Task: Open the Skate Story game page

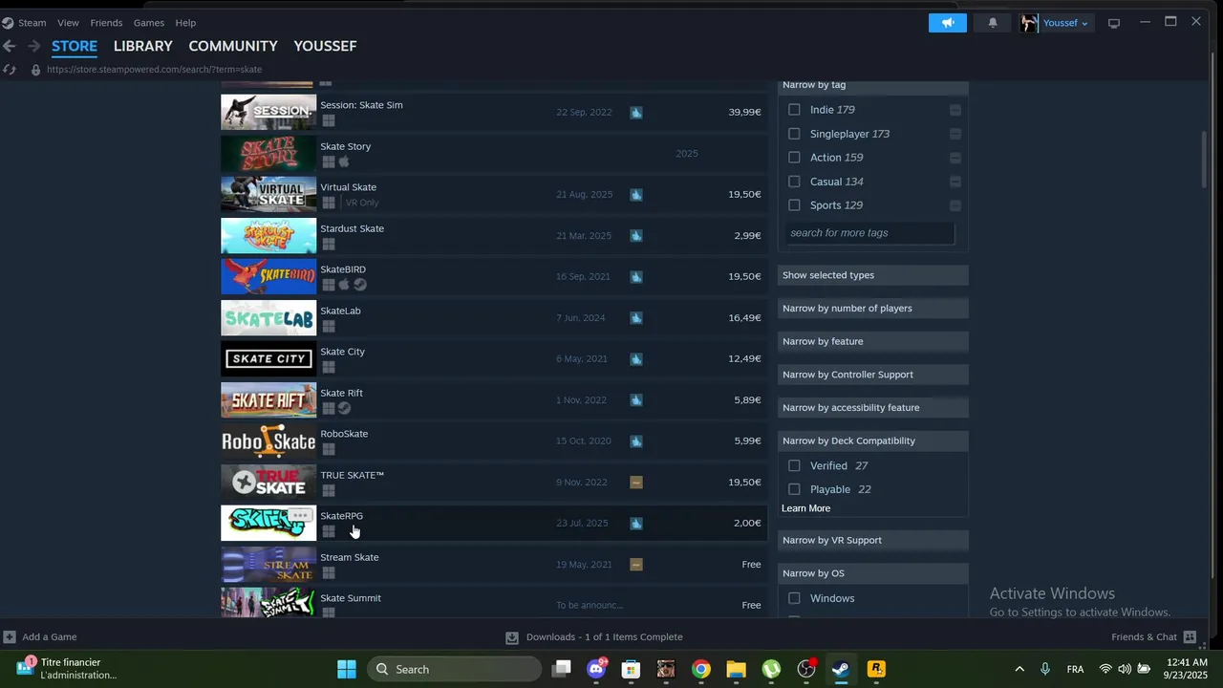Action: 494,154
